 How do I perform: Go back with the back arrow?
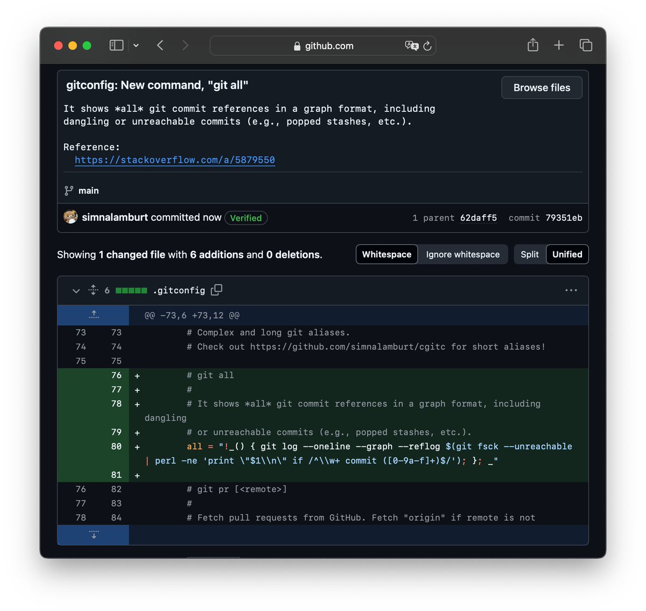click(160, 45)
